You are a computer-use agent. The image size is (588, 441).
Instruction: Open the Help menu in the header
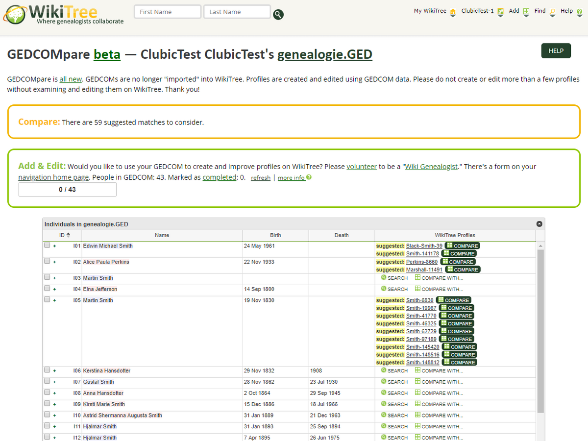click(x=566, y=11)
